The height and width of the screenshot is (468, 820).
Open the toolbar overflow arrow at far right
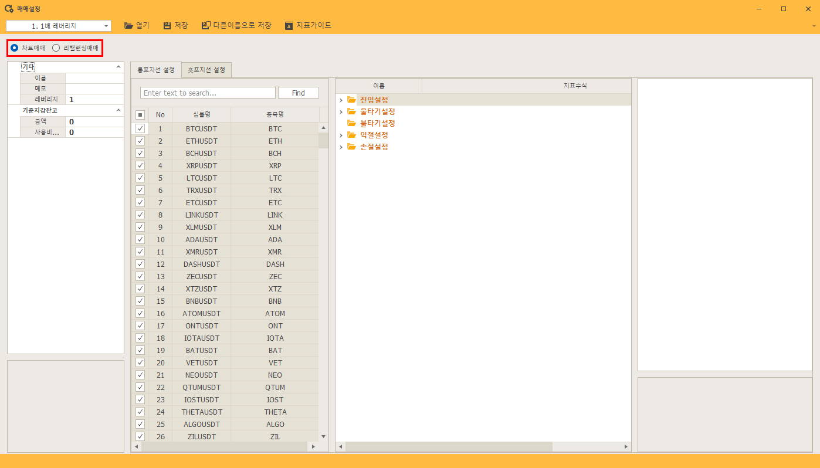coord(814,26)
